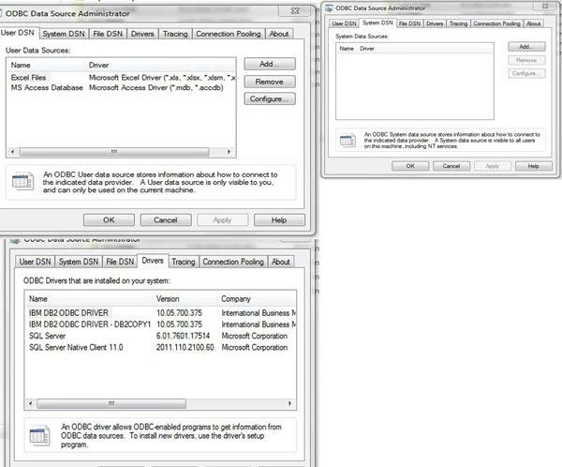
Task: Open Tracing tab in the small top-right window
Action: click(x=458, y=23)
